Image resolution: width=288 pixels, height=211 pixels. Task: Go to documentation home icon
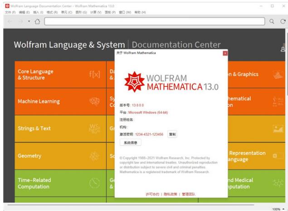[x=37, y=21]
